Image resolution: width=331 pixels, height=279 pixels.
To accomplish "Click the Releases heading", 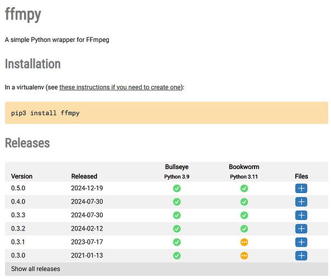I will click(27, 143).
